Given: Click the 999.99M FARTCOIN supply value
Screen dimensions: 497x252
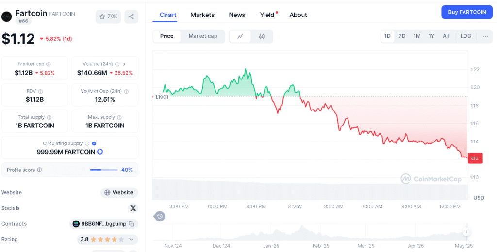Looking at the screenshot, I should point(66,152).
